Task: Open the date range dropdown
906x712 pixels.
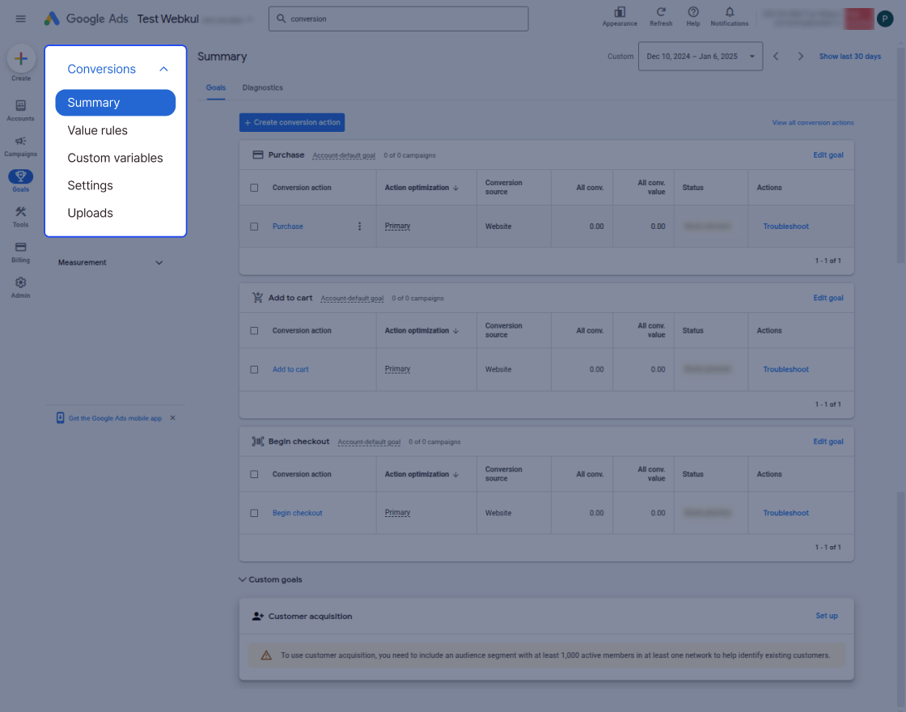Action: [x=701, y=56]
